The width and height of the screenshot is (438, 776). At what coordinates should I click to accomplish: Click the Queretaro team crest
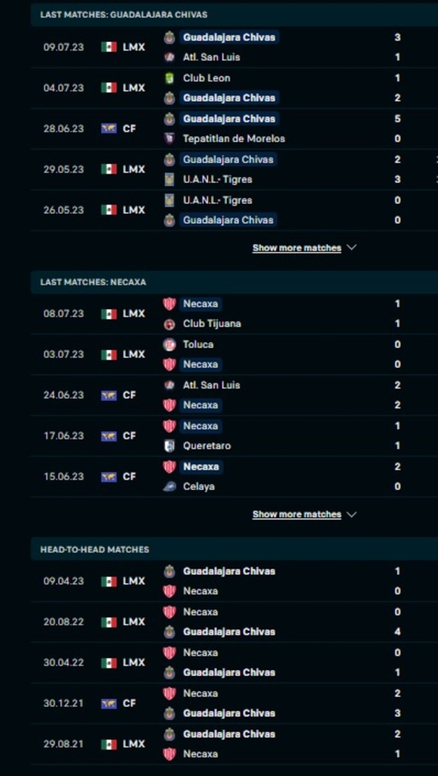tap(170, 446)
